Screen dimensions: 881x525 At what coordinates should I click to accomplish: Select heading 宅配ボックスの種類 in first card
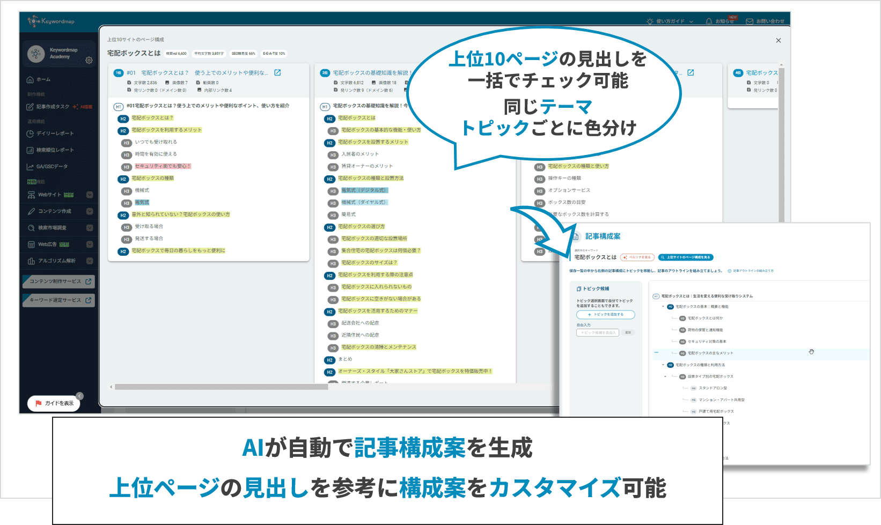[x=153, y=178]
